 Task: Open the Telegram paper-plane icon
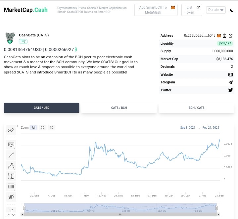(x=231, y=82)
